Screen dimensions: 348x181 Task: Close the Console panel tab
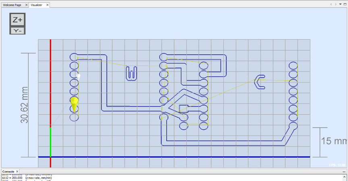click(17, 171)
